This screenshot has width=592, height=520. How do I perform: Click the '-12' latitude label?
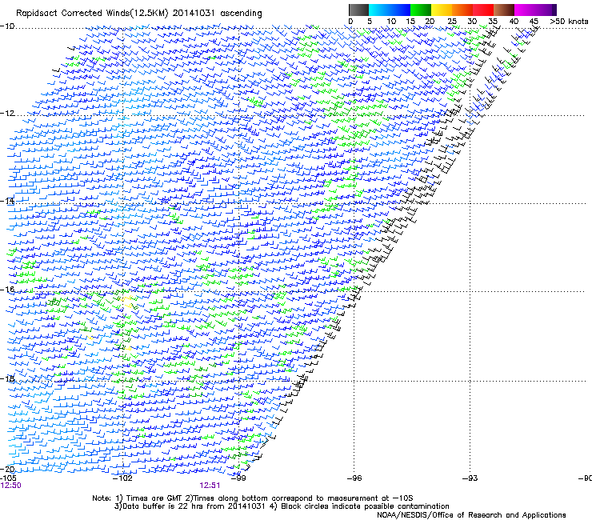pos(7,113)
